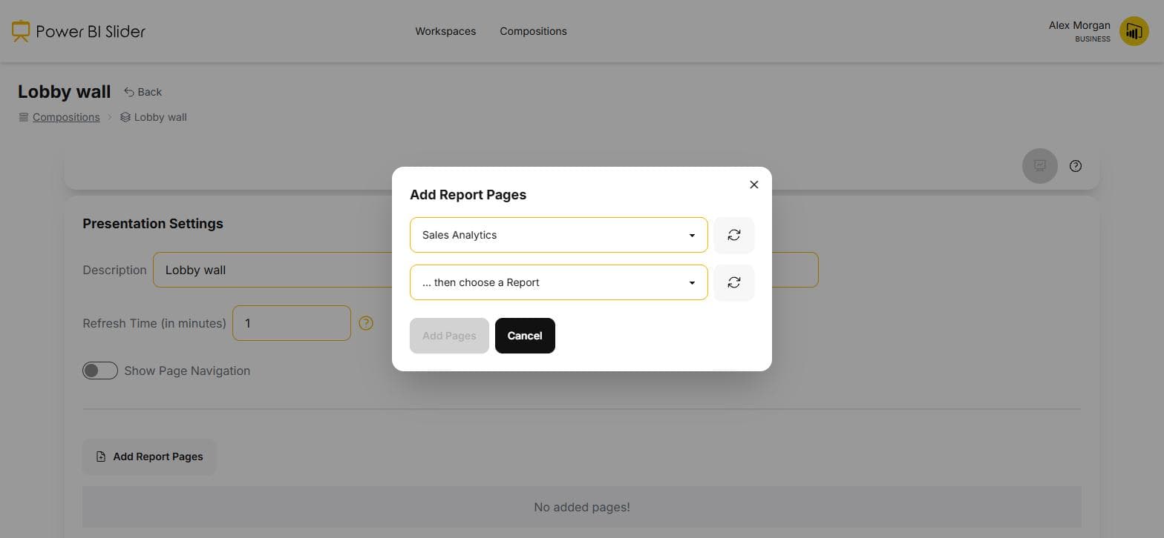
Task: Follow the Compositions breadcrumb link
Action: [x=66, y=117]
